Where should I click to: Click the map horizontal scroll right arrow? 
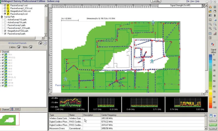[204, 94]
